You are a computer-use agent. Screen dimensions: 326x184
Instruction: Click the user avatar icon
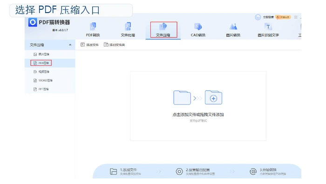tap(258, 17)
